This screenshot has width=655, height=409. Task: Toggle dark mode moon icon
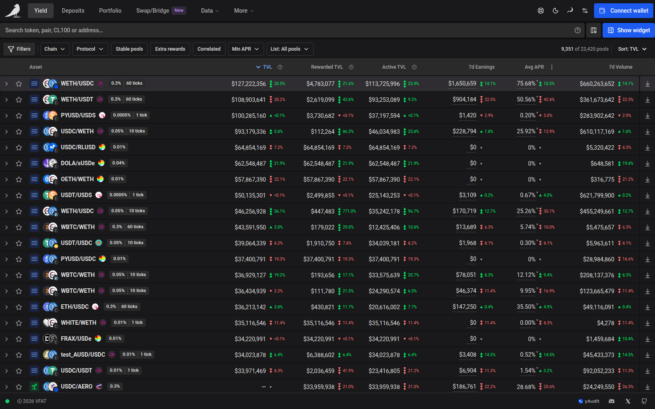coord(556,11)
